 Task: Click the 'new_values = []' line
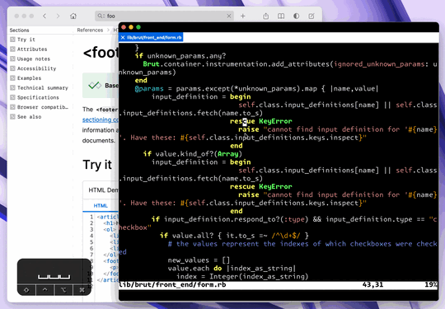pyautogui.click(x=199, y=260)
